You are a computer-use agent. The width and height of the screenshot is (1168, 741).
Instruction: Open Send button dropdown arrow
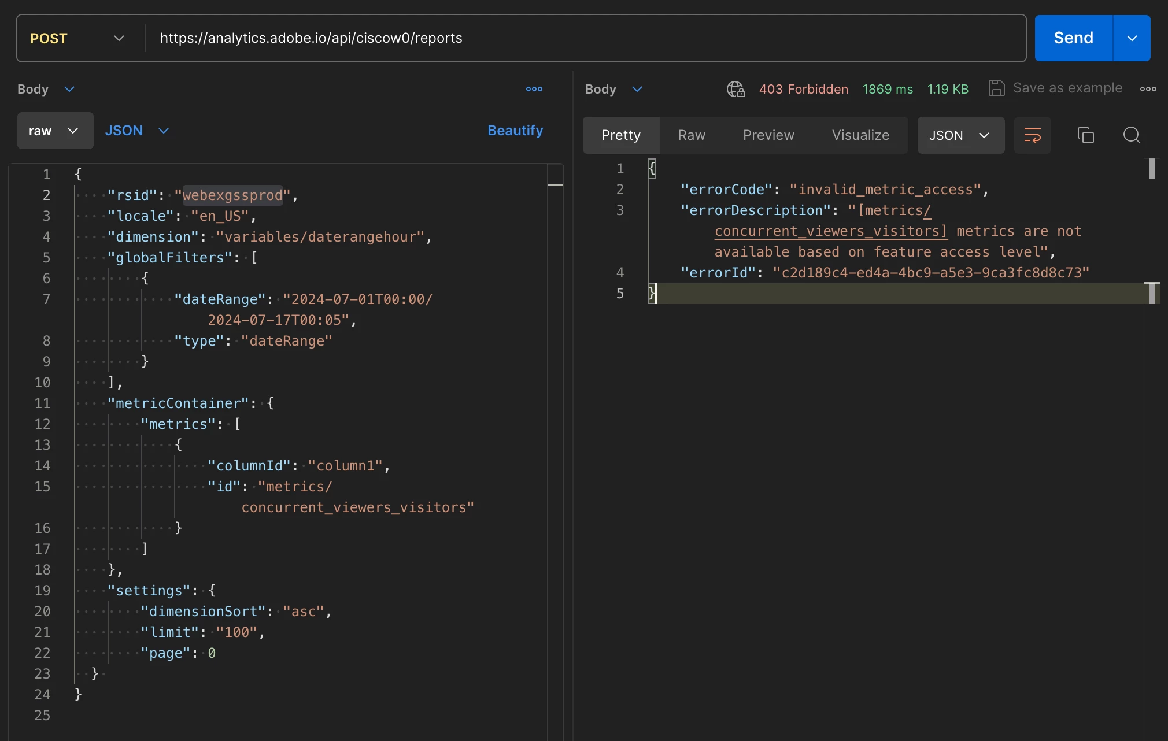coord(1132,38)
